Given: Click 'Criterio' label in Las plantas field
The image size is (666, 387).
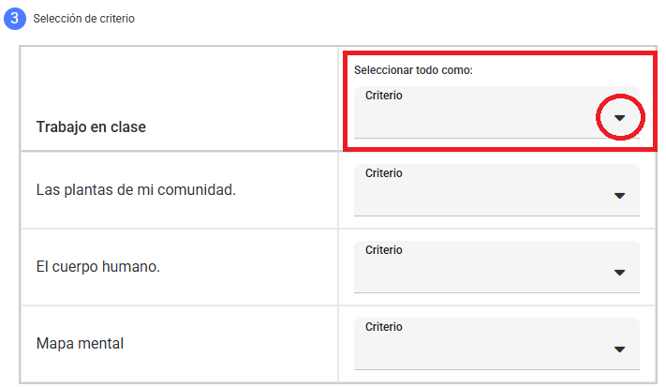Looking at the screenshot, I should click(x=383, y=173).
